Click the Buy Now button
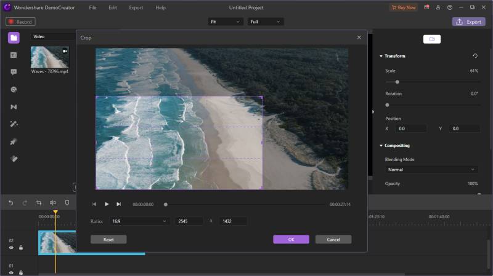The image size is (493, 276). coord(404,7)
